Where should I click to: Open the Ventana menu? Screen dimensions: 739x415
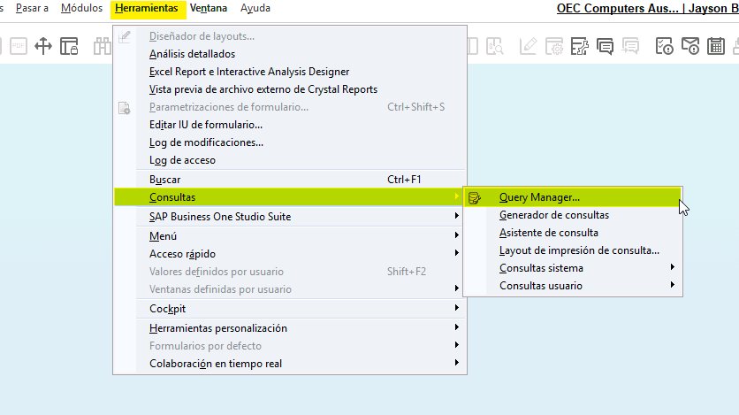point(209,8)
